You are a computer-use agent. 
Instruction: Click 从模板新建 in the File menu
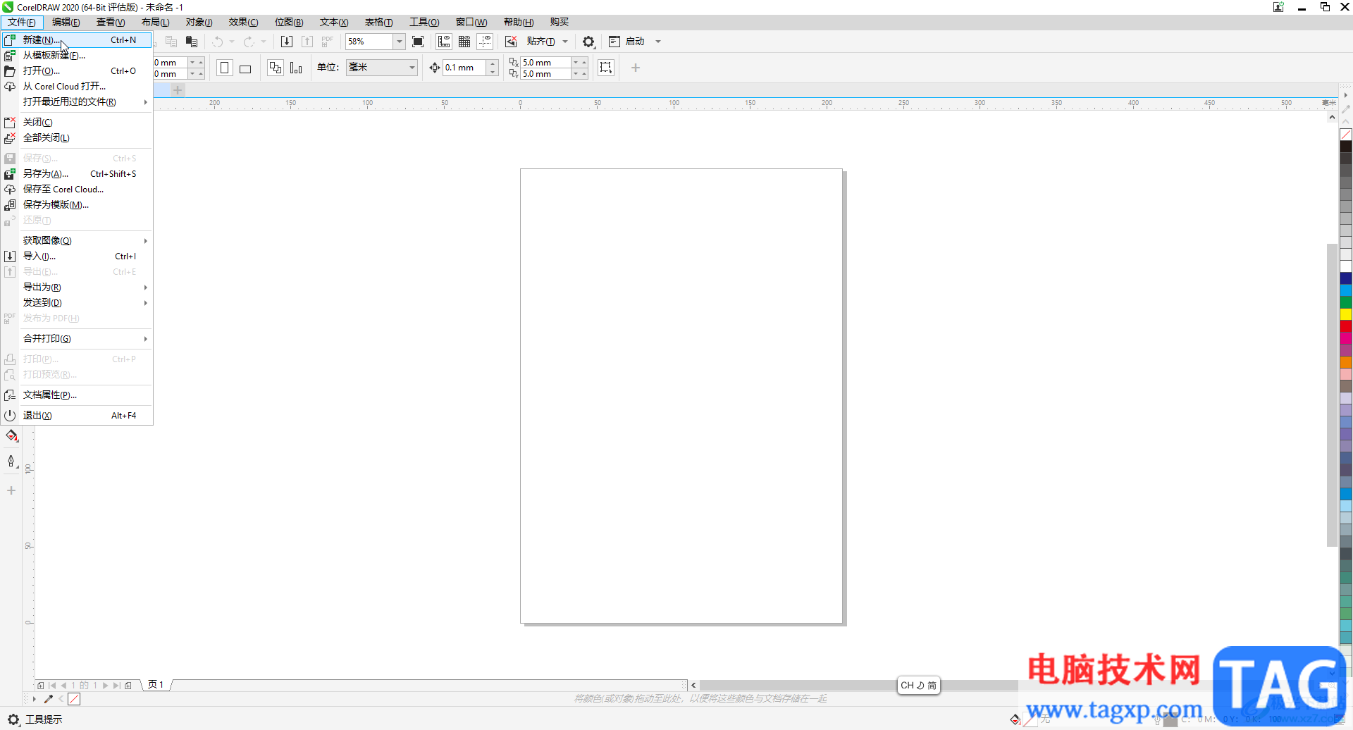(77, 56)
